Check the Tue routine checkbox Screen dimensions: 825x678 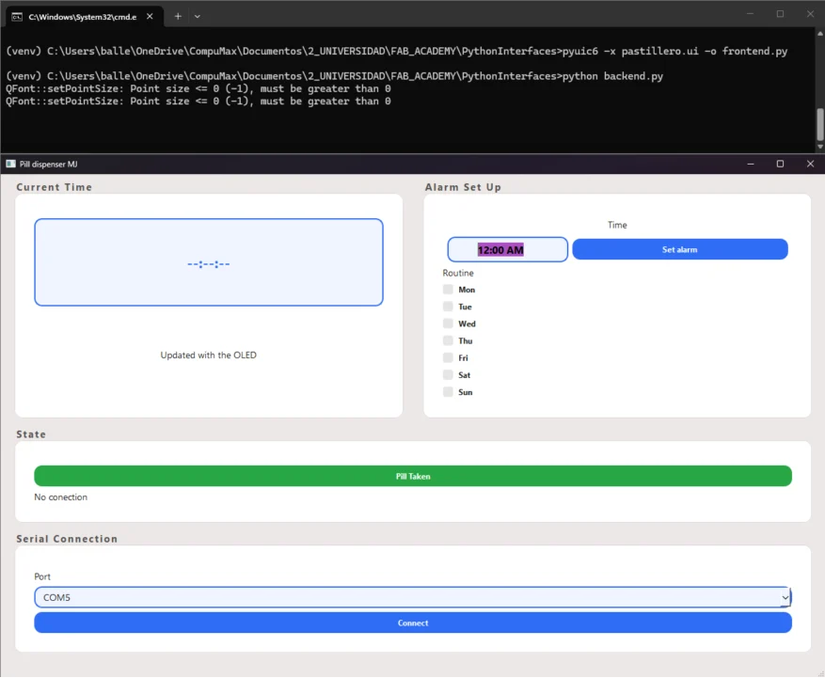(x=448, y=307)
